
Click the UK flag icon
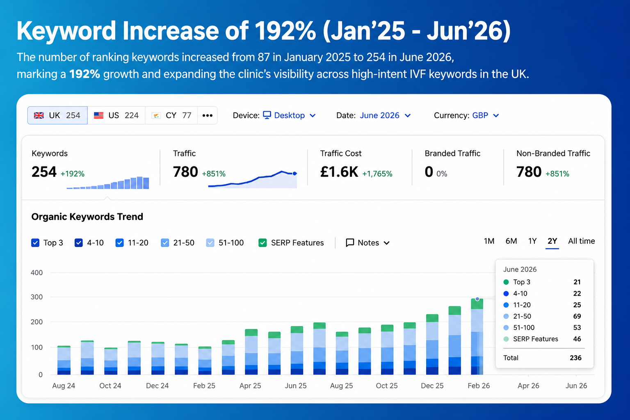pos(39,115)
